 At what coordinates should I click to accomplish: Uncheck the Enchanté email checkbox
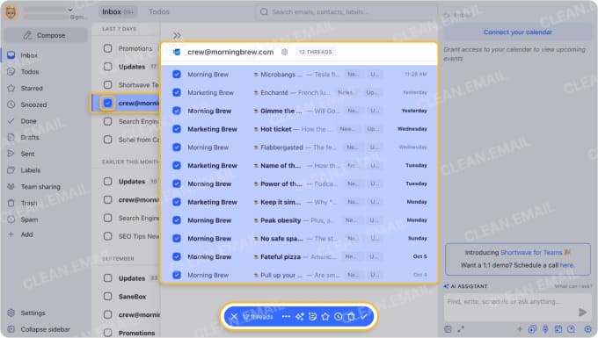tap(177, 92)
